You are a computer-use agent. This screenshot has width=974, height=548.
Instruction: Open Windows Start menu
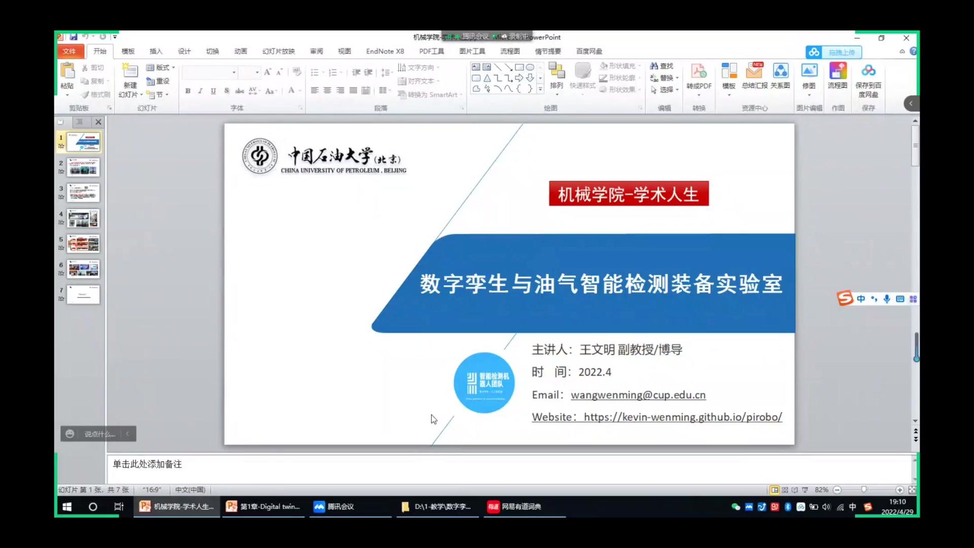(x=67, y=506)
